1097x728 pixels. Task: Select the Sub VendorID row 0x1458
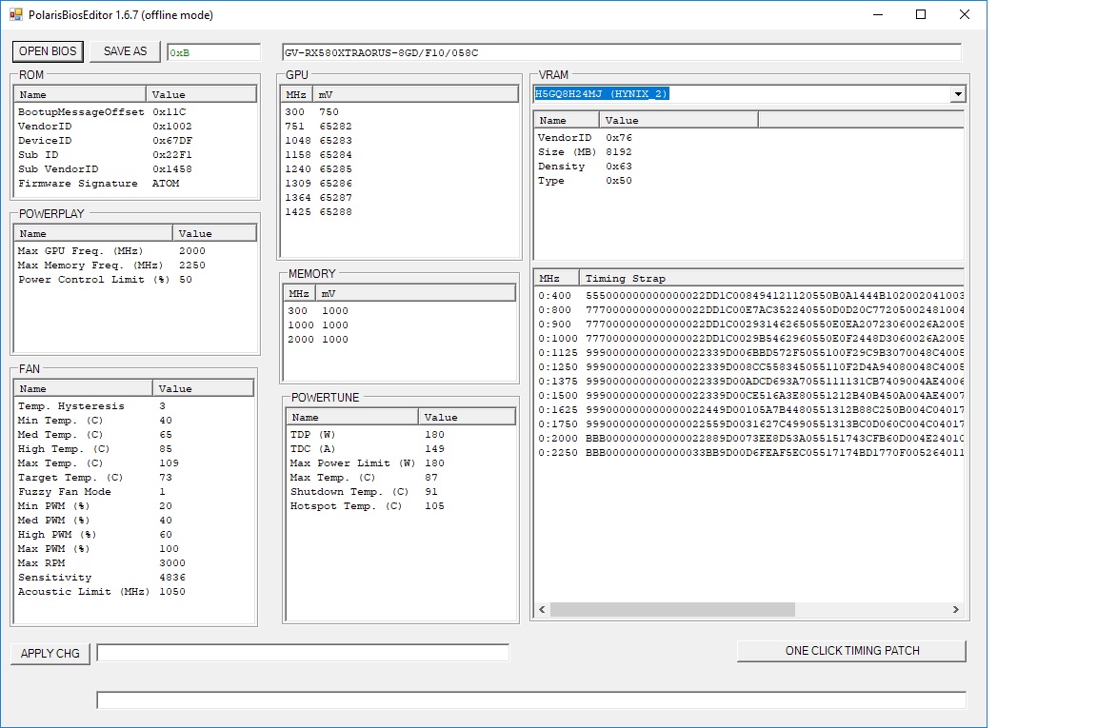[135, 169]
